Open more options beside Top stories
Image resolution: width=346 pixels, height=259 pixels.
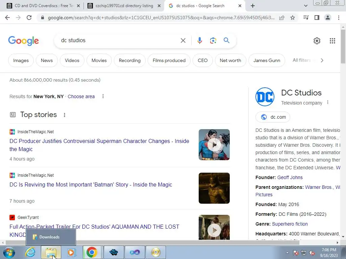coord(65,115)
